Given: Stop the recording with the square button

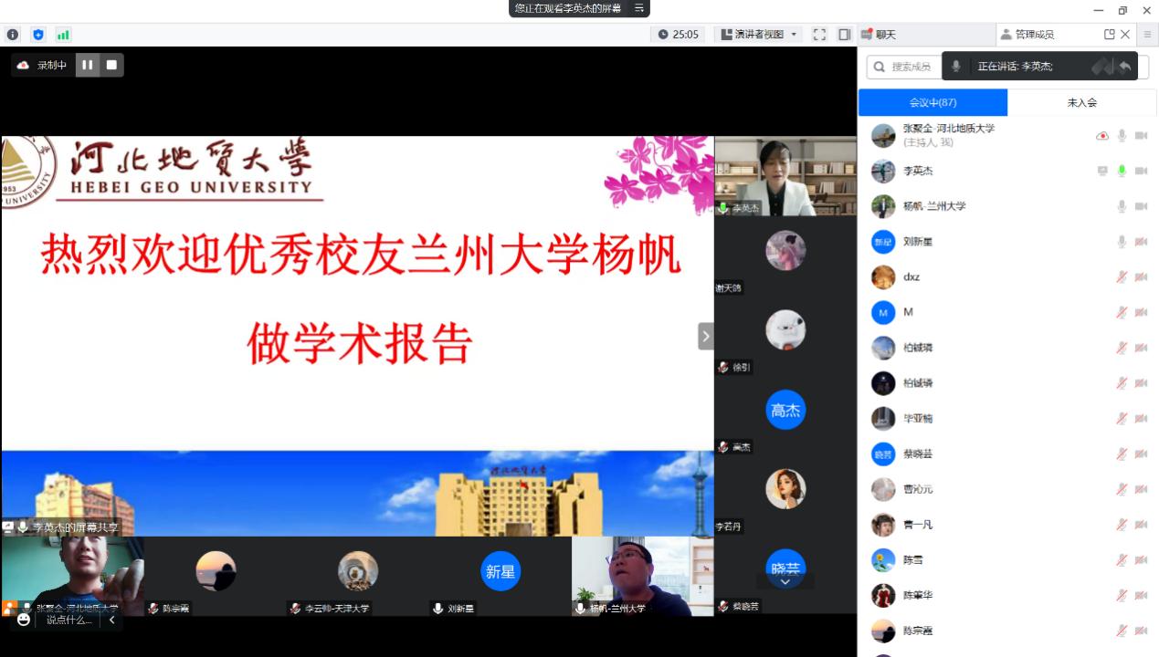Looking at the screenshot, I should point(111,65).
